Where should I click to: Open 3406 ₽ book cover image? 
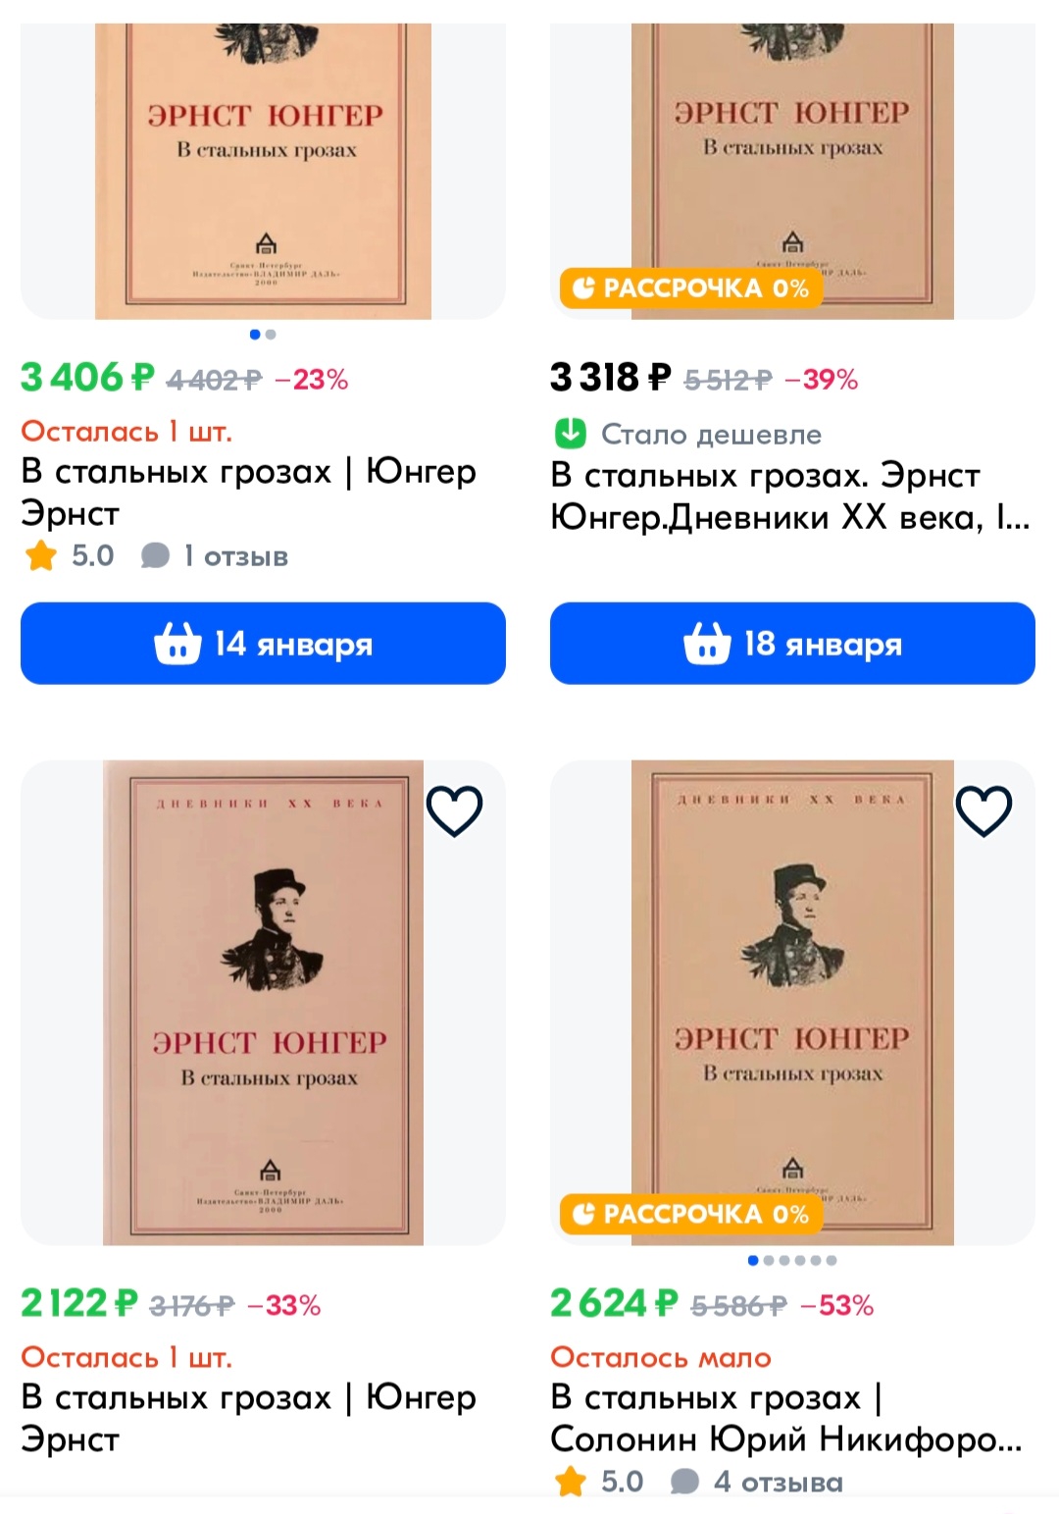[x=263, y=171]
